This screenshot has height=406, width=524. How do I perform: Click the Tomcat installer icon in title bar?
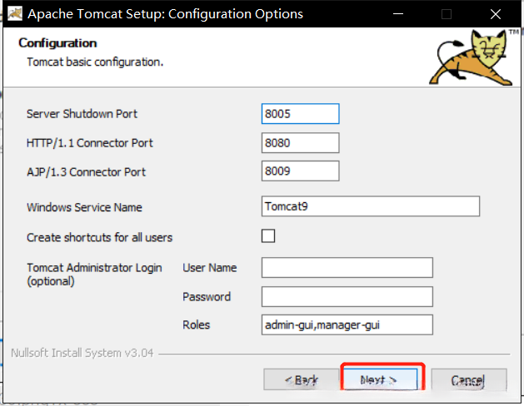click(x=14, y=14)
